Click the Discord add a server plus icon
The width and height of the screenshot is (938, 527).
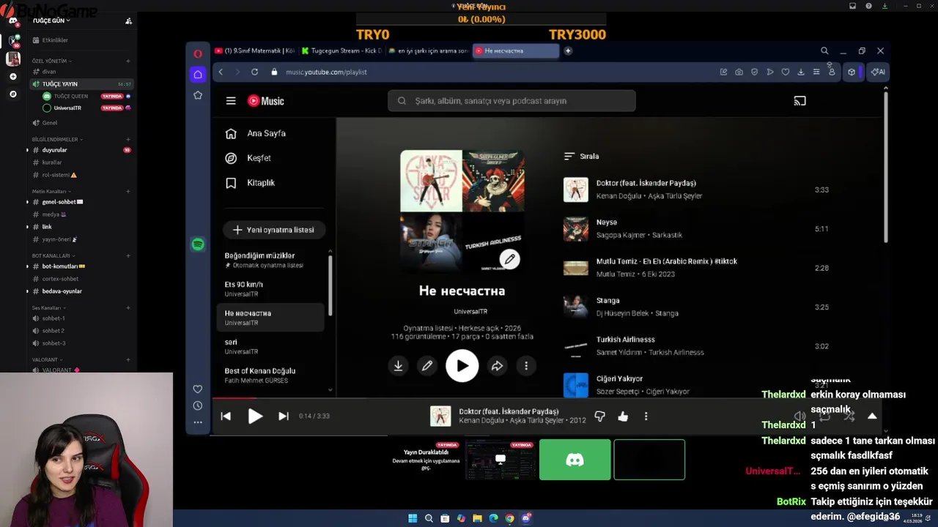(x=12, y=76)
